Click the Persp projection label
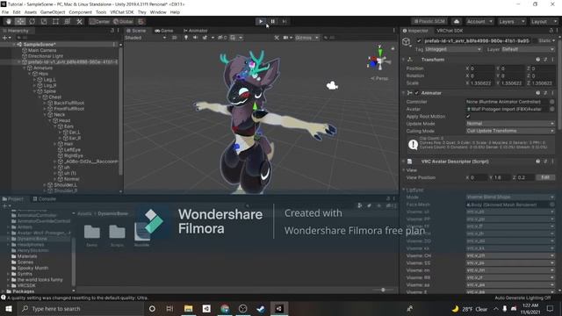Screen dimensions: 562x316 (379, 78)
